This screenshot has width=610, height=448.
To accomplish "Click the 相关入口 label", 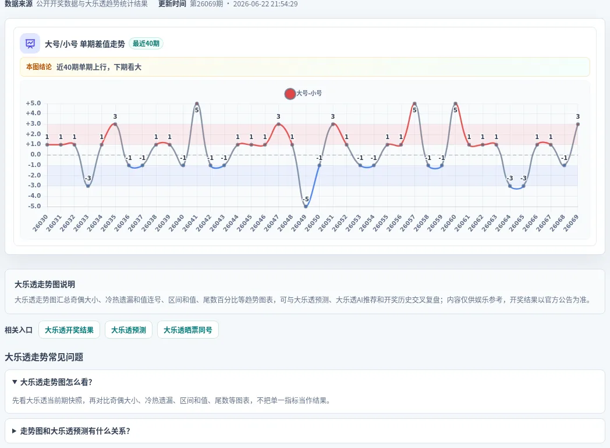I will click(x=18, y=330).
